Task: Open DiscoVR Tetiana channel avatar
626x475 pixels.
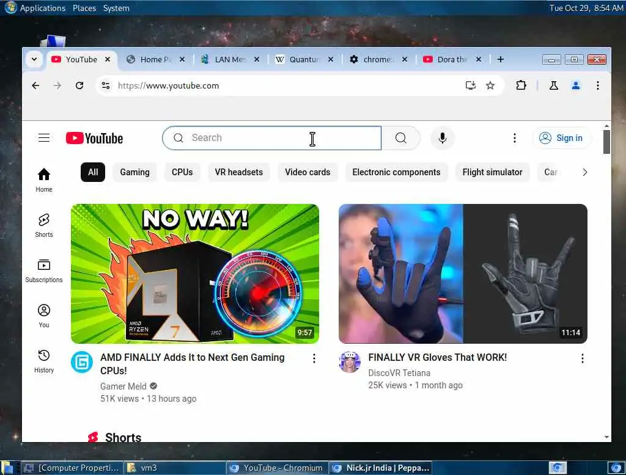Action: 350,362
